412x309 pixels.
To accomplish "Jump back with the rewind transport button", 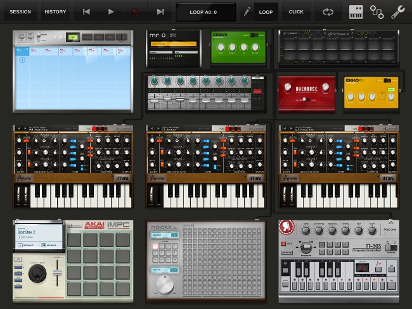I will 86,12.
